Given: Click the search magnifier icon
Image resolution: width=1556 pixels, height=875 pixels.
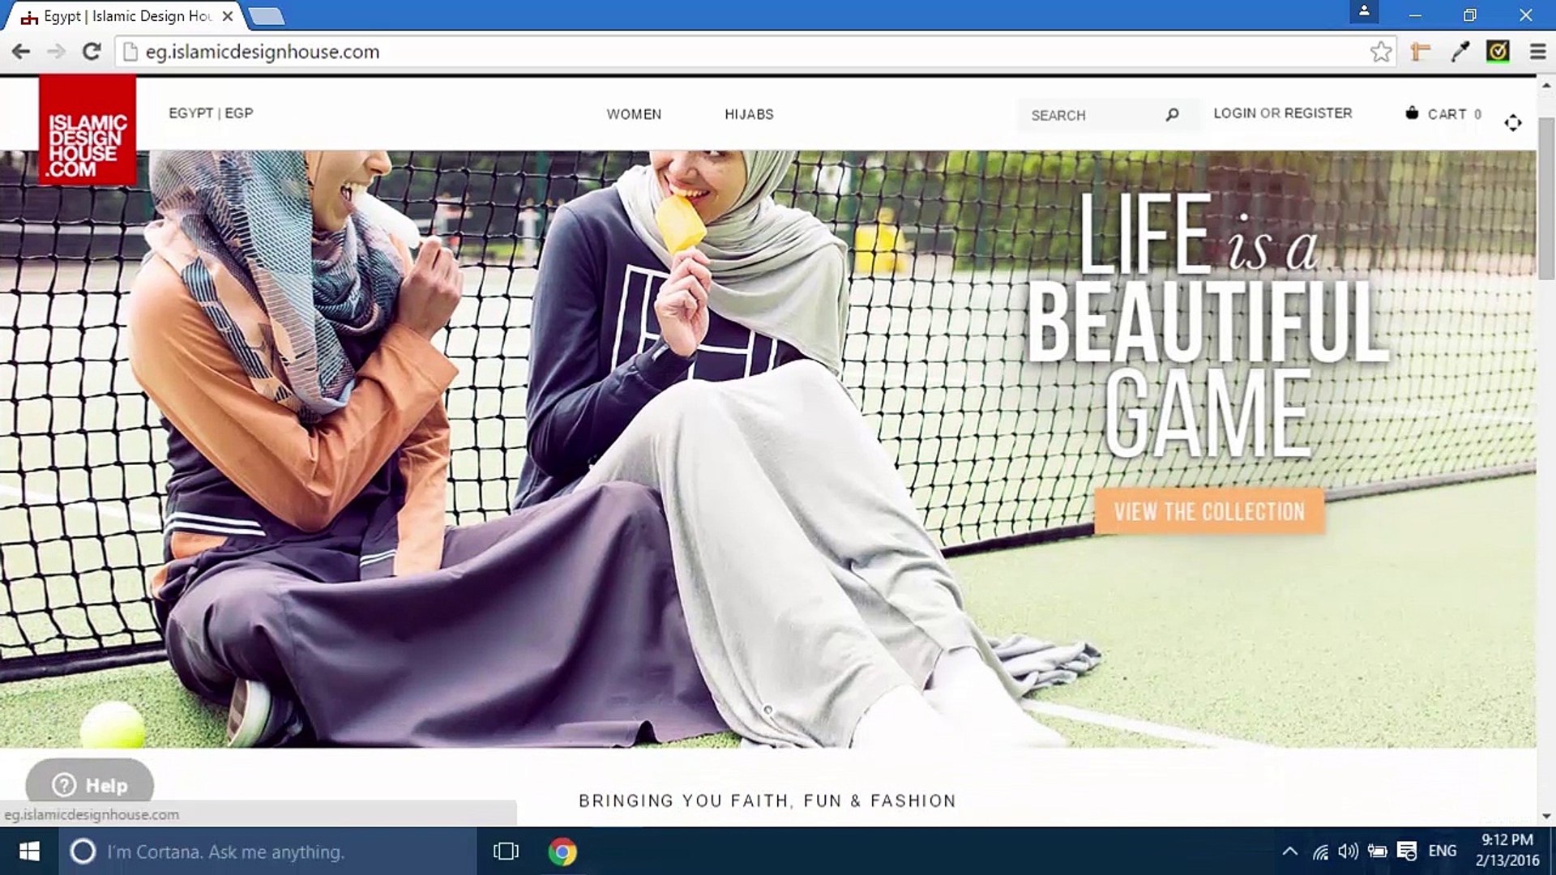Looking at the screenshot, I should pyautogui.click(x=1172, y=115).
